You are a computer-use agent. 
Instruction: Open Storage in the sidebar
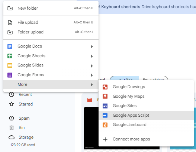[x=26, y=137]
